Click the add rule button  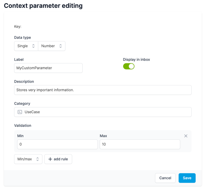(58, 159)
